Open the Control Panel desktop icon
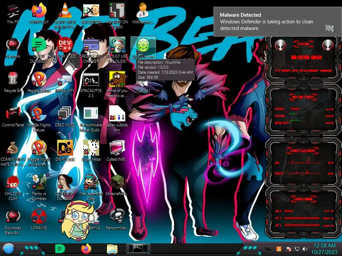Screen dimensions: 342x256 coord(13,117)
